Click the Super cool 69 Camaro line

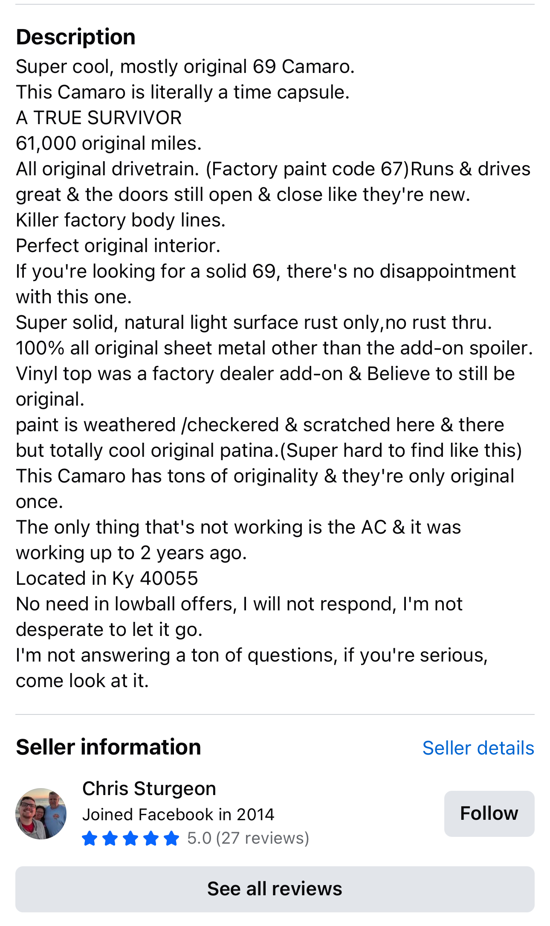[185, 67]
